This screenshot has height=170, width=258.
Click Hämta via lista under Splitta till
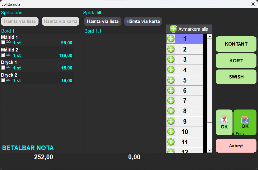point(103,21)
